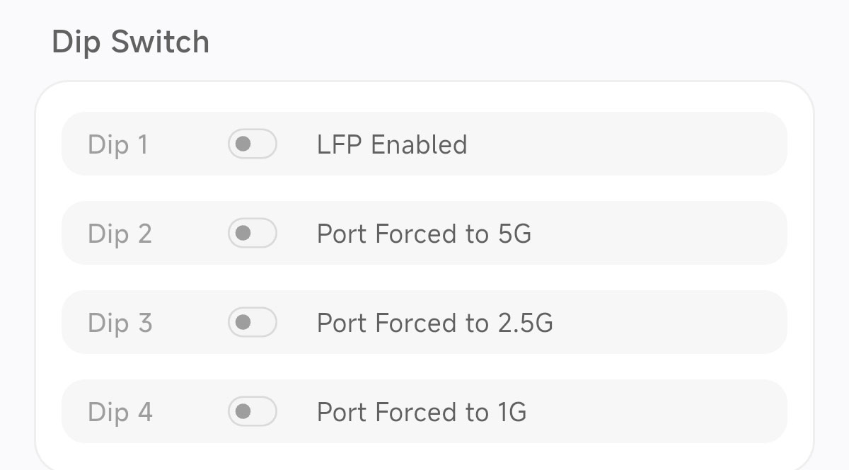849x470 pixels.
Task: Click the "Port Forced to 5G" text
Action: (423, 234)
